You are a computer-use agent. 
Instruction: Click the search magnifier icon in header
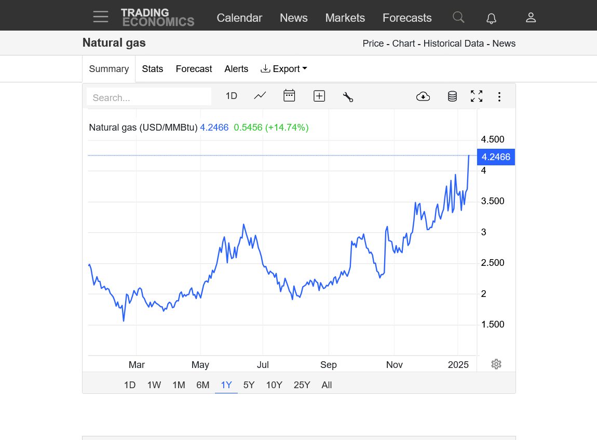pyautogui.click(x=458, y=17)
